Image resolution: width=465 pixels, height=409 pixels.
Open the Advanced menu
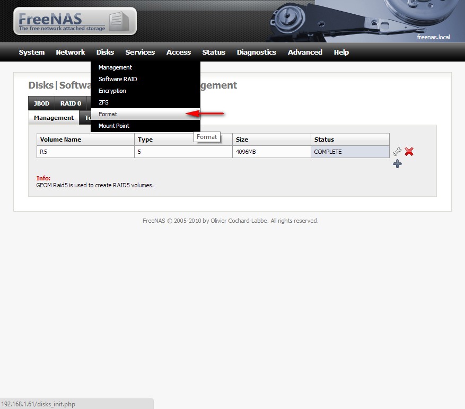305,52
